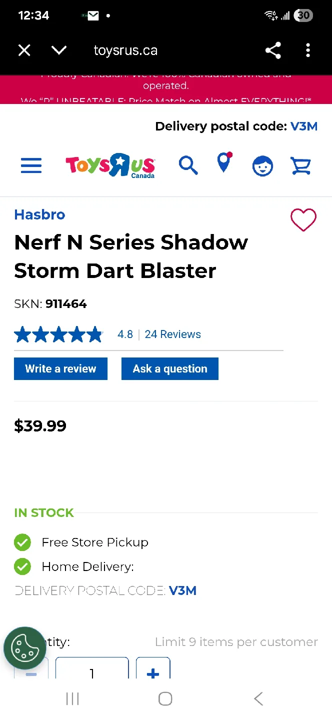The width and height of the screenshot is (332, 720).
Task: Click the account profile icon
Action: (262, 165)
